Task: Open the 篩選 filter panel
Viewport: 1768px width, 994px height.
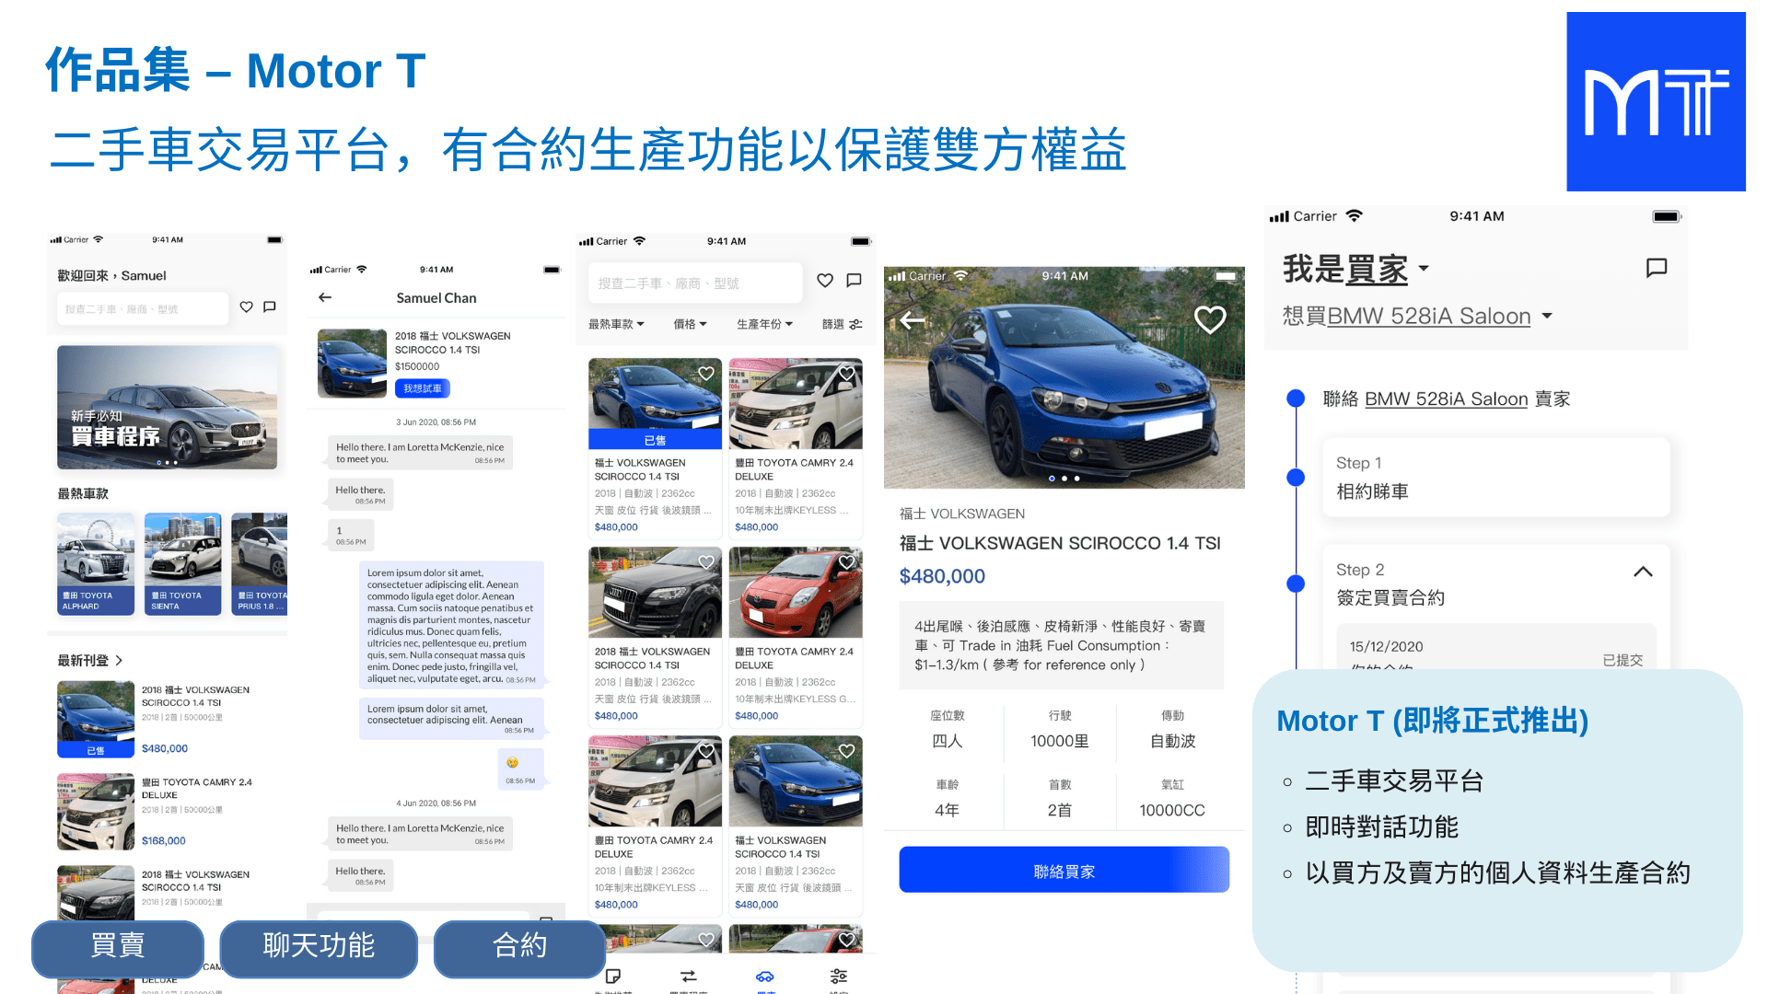Action: tap(841, 324)
